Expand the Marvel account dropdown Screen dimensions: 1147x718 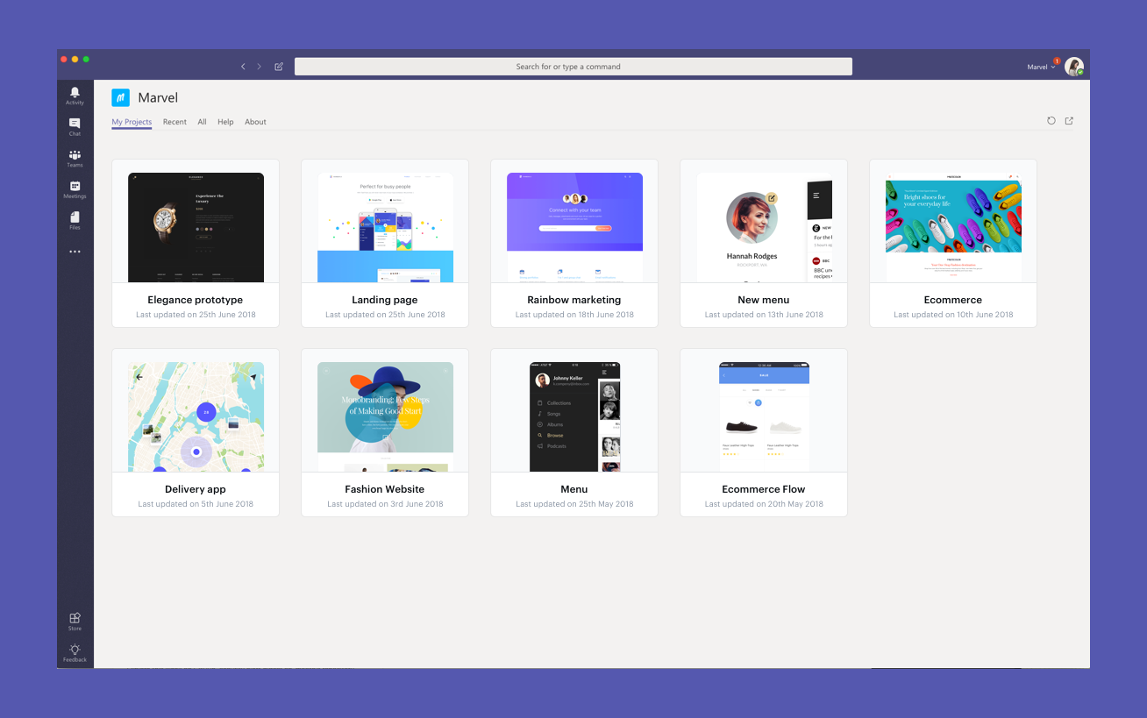(x=1041, y=67)
